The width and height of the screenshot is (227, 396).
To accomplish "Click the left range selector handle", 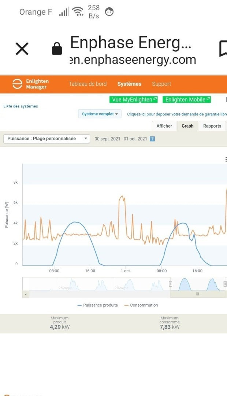I will tap(170, 284).
